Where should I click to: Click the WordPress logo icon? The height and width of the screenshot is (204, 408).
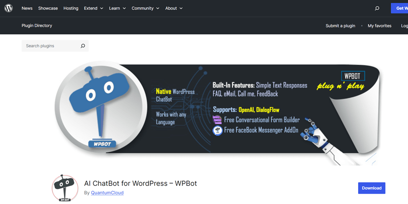pos(9,8)
